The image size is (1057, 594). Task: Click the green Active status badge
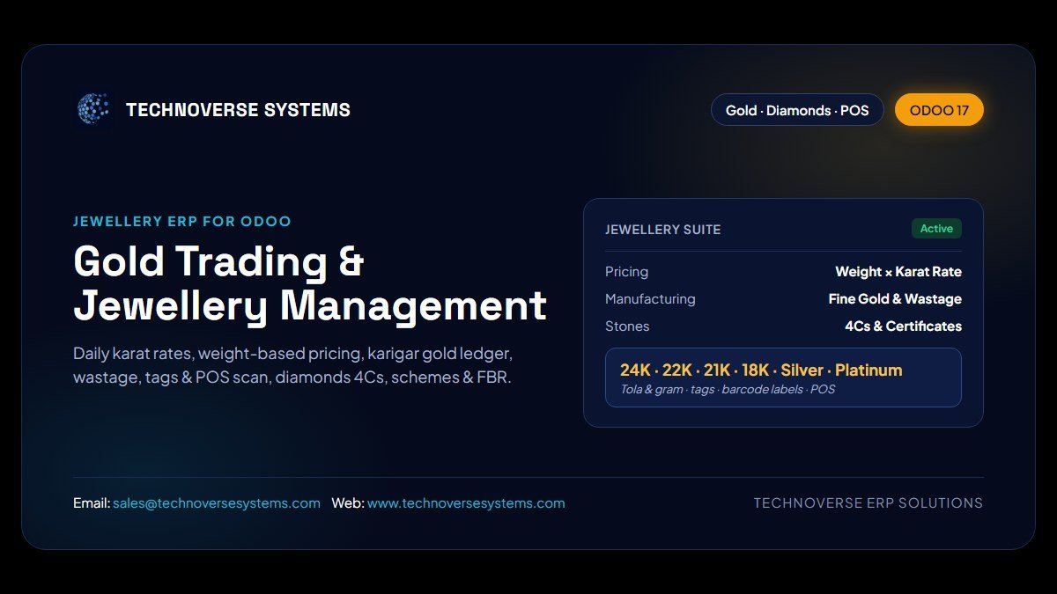click(x=936, y=229)
